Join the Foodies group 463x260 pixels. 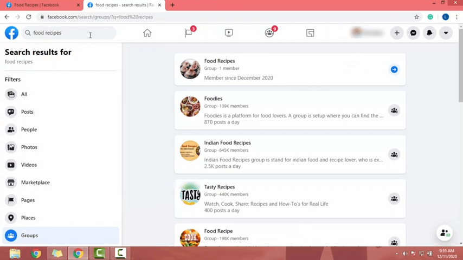(x=394, y=110)
